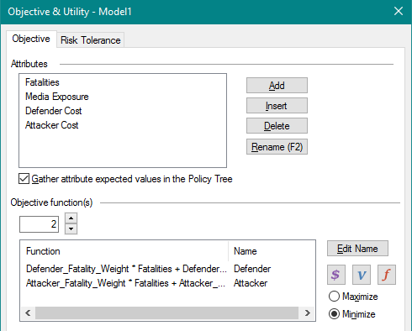This screenshot has width=412, height=331.
Task: Select the Fatalities attribute
Action: 42,82
